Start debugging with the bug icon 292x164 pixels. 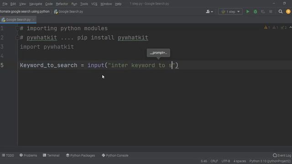point(255,11)
